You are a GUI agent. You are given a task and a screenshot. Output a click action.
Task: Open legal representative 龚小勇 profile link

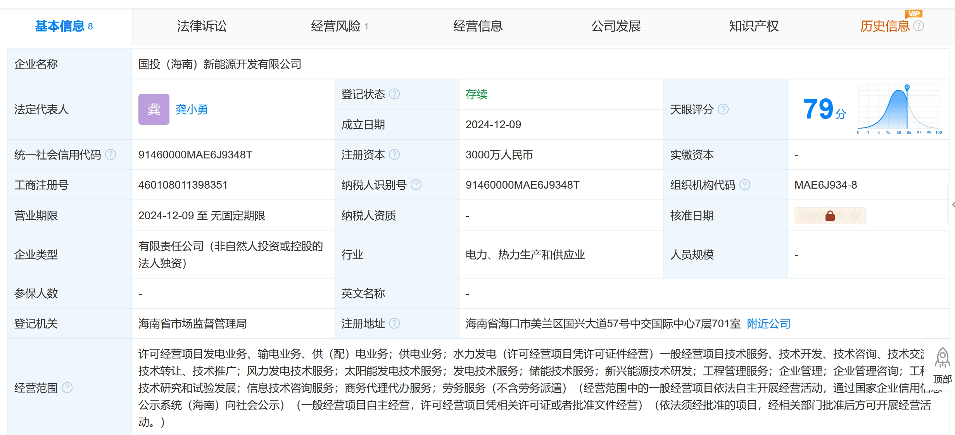(x=192, y=109)
